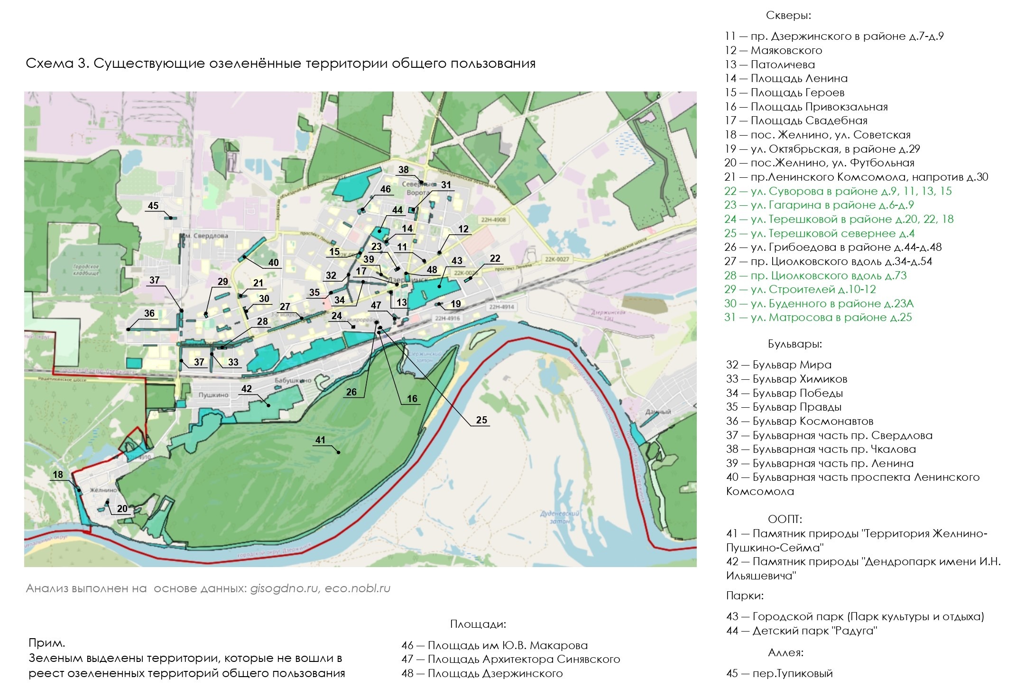Click the data source line 'Анализ выполнен на основе данных'

[208, 589]
